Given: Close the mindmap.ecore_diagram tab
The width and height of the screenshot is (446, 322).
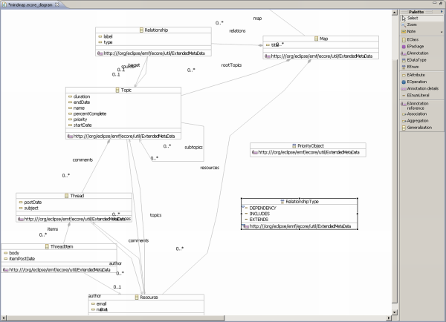Looking at the screenshot, I should pyautogui.click(x=57, y=4).
